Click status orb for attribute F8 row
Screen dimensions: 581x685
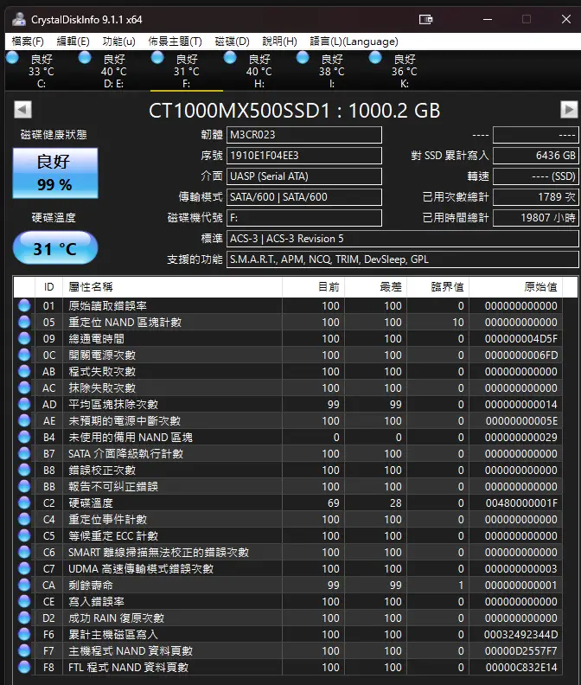point(24,667)
